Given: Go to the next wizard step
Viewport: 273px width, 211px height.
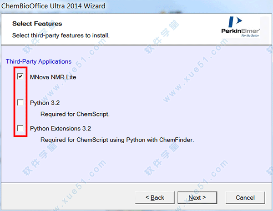Looking at the screenshot, I should pos(197,198).
